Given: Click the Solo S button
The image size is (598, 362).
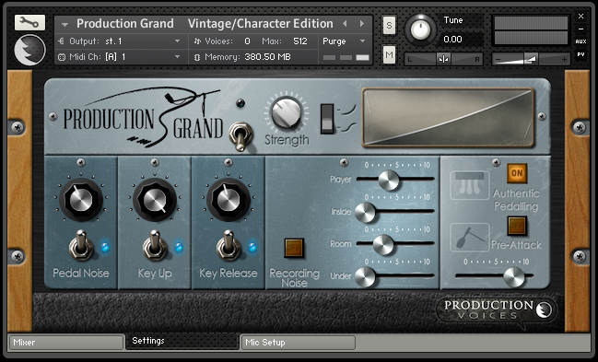Looking at the screenshot, I should pos(389,26).
